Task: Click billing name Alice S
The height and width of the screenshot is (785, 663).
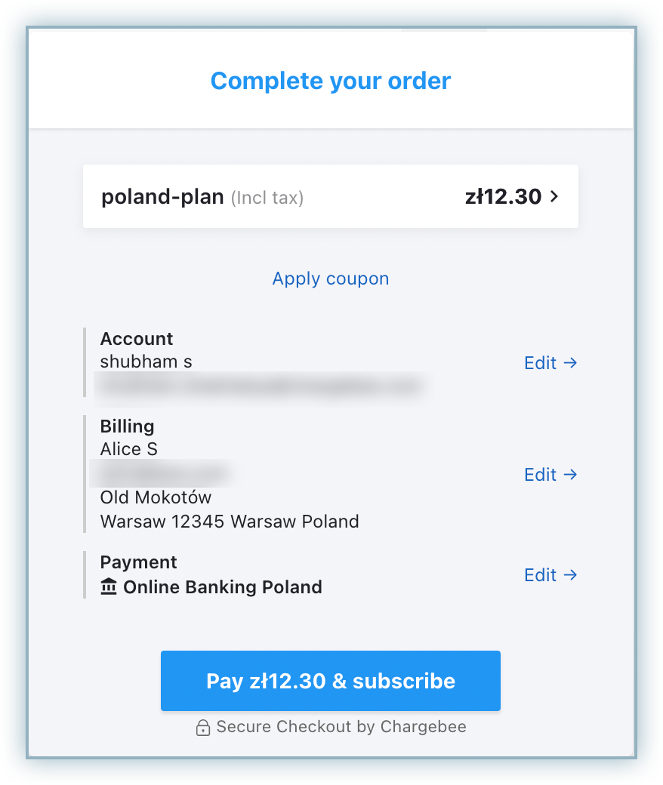Action: [128, 449]
